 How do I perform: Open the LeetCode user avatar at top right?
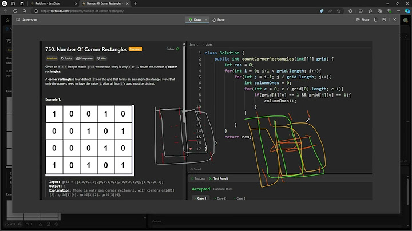[x=406, y=20]
